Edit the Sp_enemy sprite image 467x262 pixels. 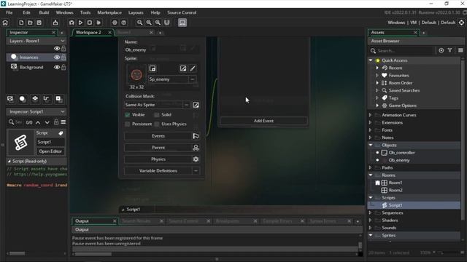(x=183, y=68)
